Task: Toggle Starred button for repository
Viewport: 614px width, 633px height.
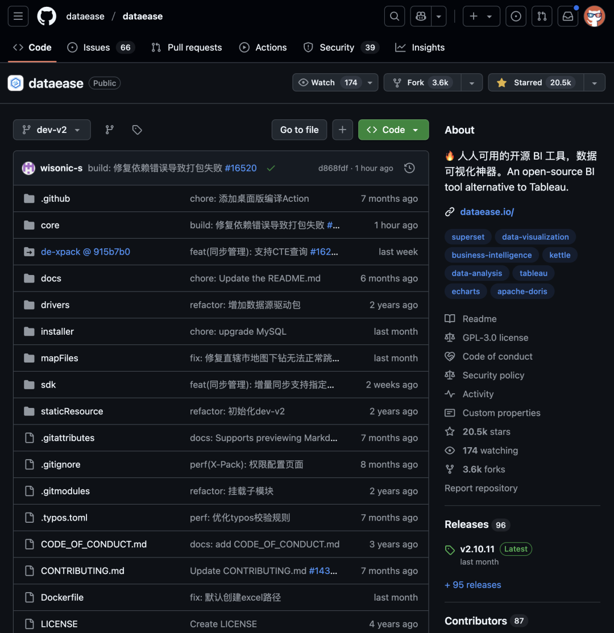Action: pyautogui.click(x=536, y=82)
